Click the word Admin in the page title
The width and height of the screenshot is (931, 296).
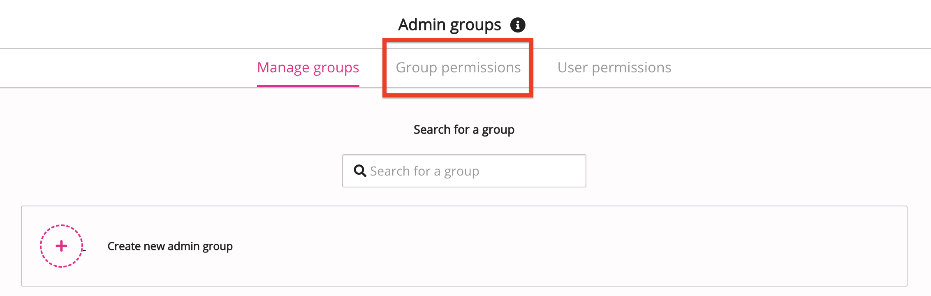tap(422, 25)
